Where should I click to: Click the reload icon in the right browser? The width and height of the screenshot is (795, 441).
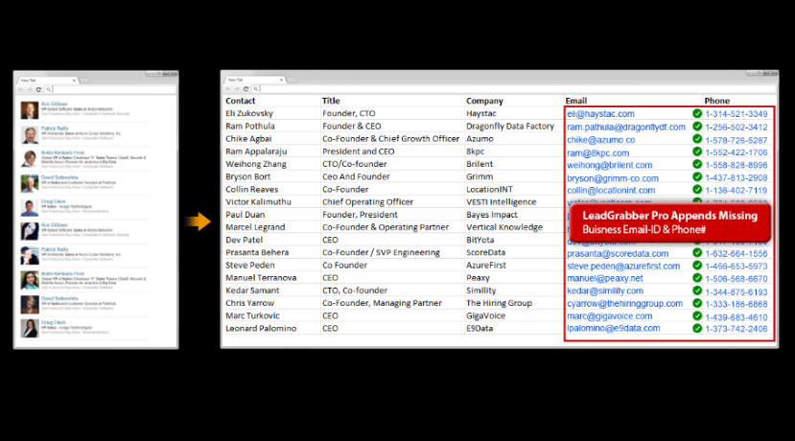(x=246, y=89)
